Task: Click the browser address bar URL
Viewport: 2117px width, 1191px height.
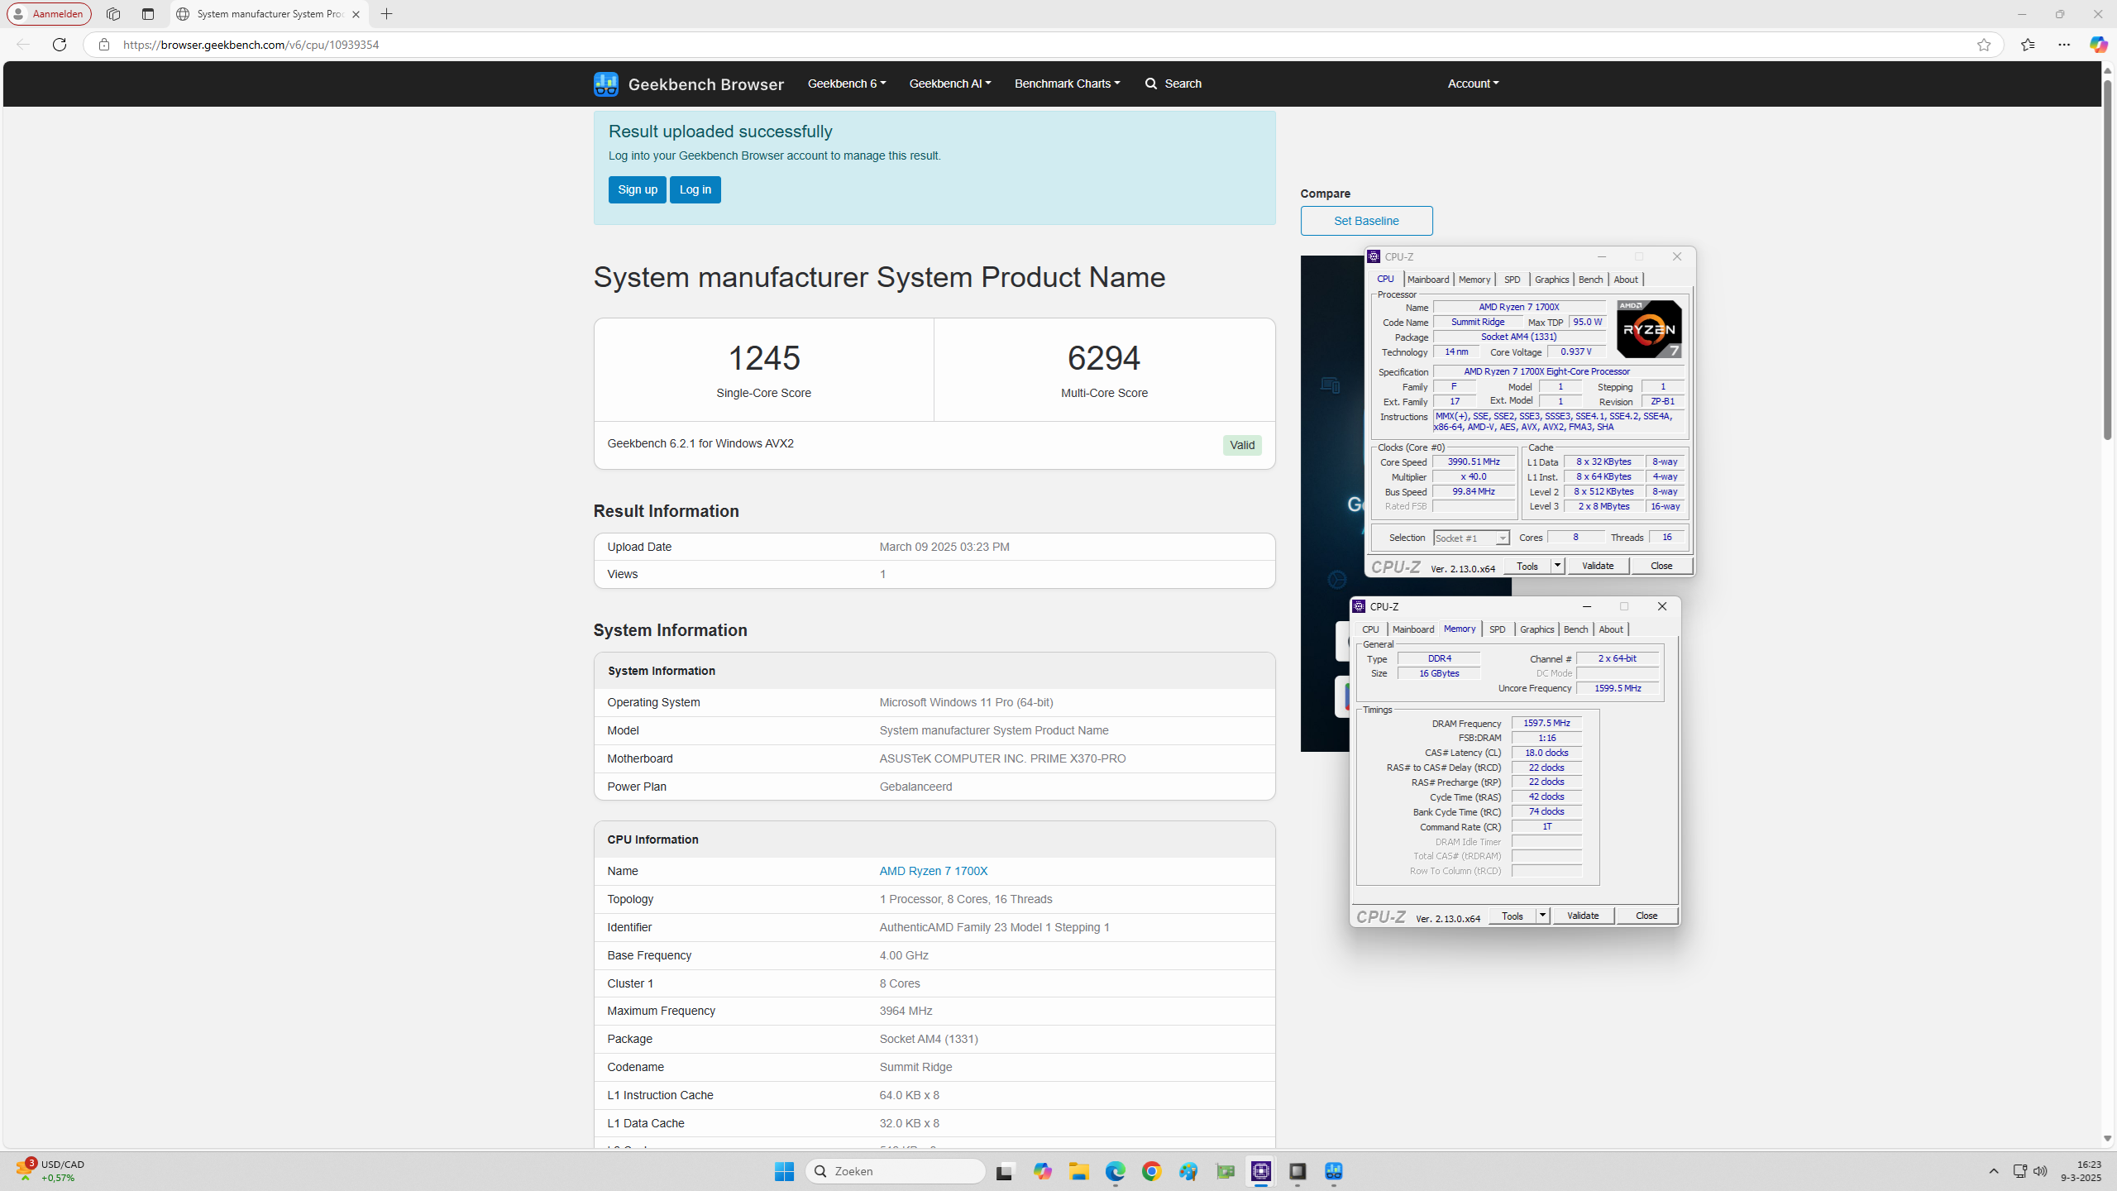Action: [x=251, y=45]
